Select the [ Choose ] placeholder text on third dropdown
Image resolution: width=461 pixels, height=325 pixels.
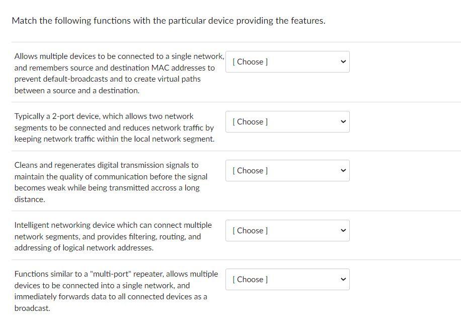[250, 170]
